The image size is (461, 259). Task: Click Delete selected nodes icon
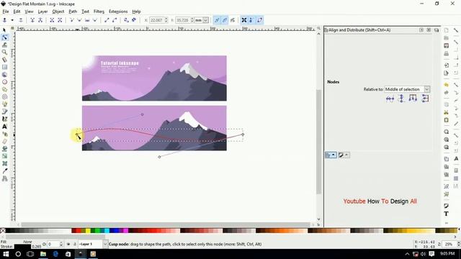21,20
